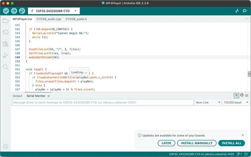Switch to the Output panel tab
The width and height of the screenshot is (251, 157).
coord(17,96)
